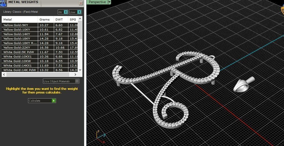284x146 pixels.
Task: Click the 10.66 DWT value cell
Action: tap(61, 47)
